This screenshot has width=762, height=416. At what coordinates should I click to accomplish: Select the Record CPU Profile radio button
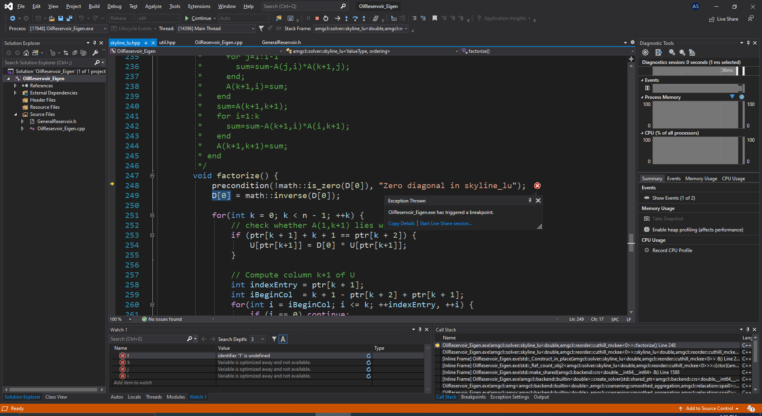tap(647, 250)
